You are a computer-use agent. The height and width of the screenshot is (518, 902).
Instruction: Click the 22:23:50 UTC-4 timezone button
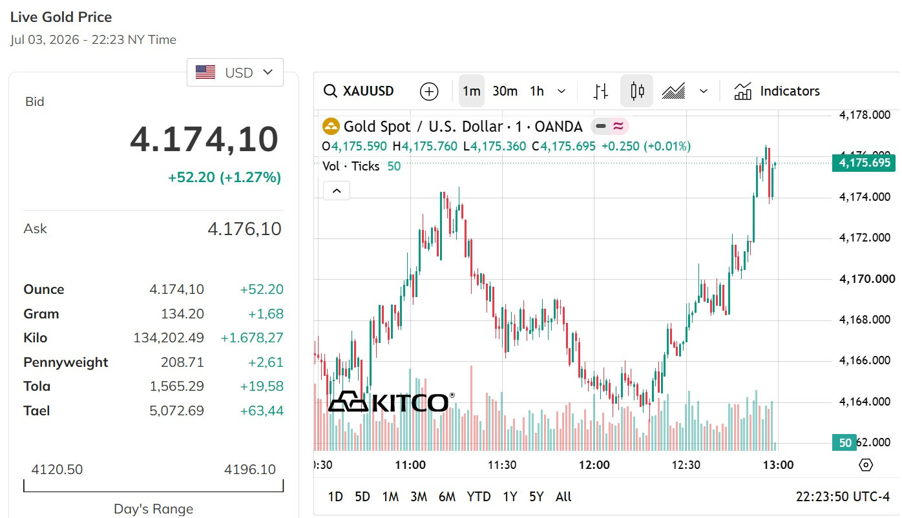(843, 497)
